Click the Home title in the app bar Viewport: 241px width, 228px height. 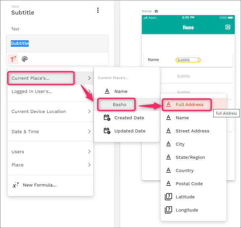click(x=188, y=27)
